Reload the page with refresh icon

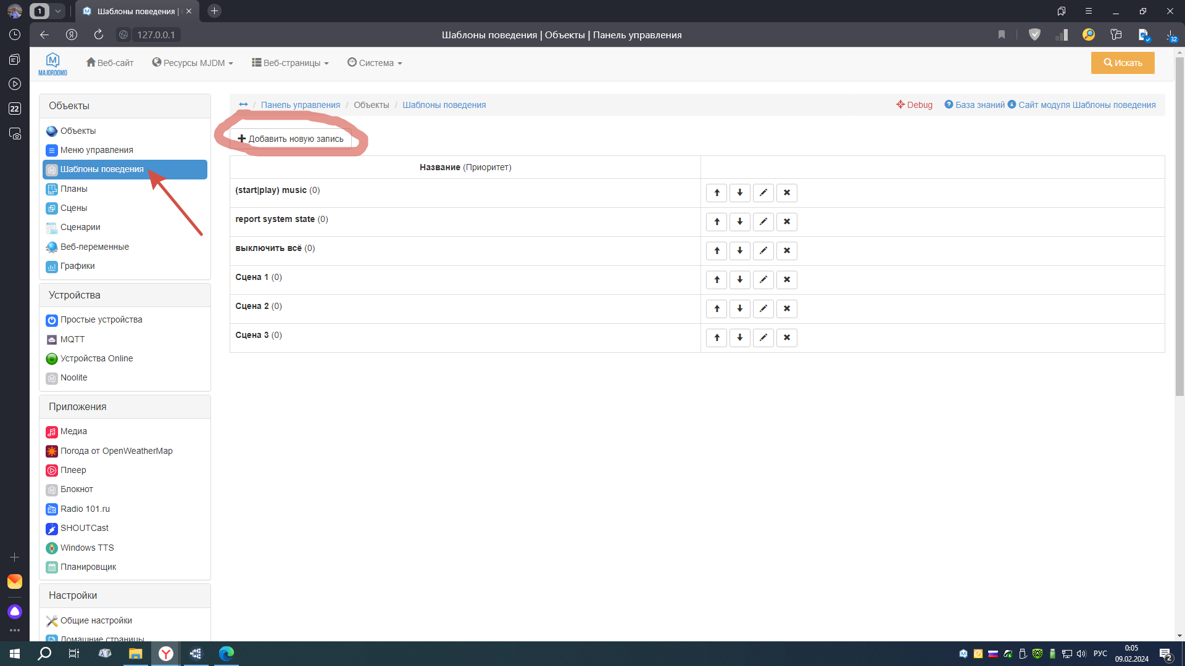(x=99, y=35)
